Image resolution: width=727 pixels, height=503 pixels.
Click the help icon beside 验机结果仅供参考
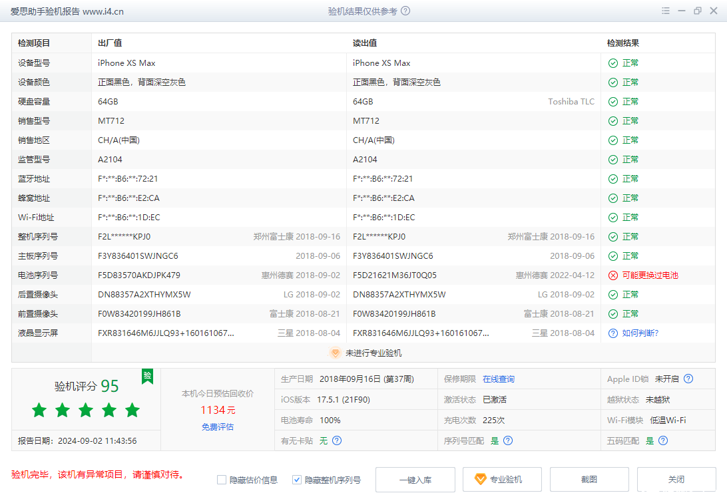tap(405, 11)
